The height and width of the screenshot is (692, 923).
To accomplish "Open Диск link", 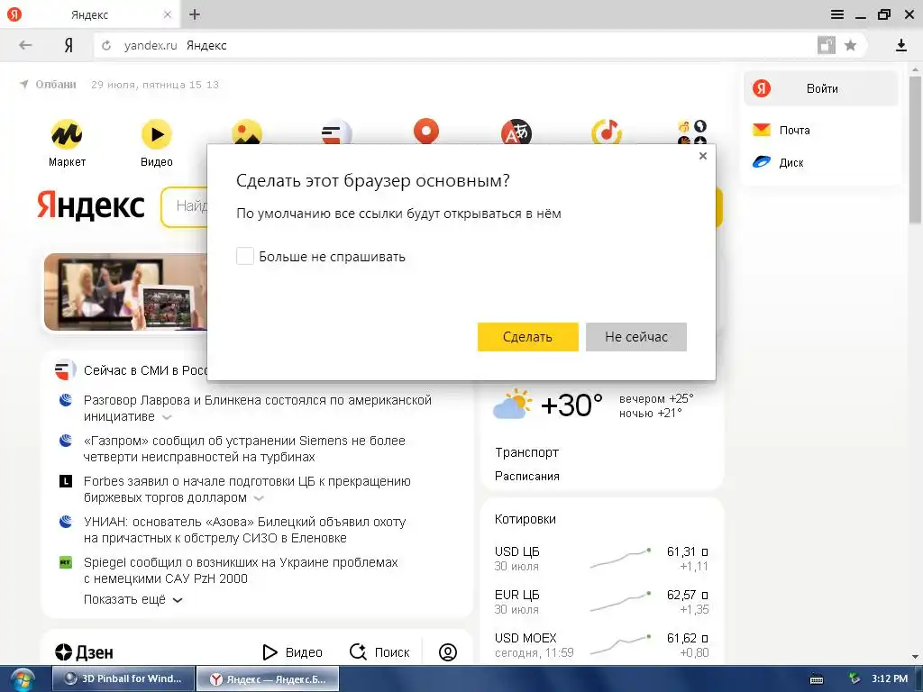I will [778, 162].
